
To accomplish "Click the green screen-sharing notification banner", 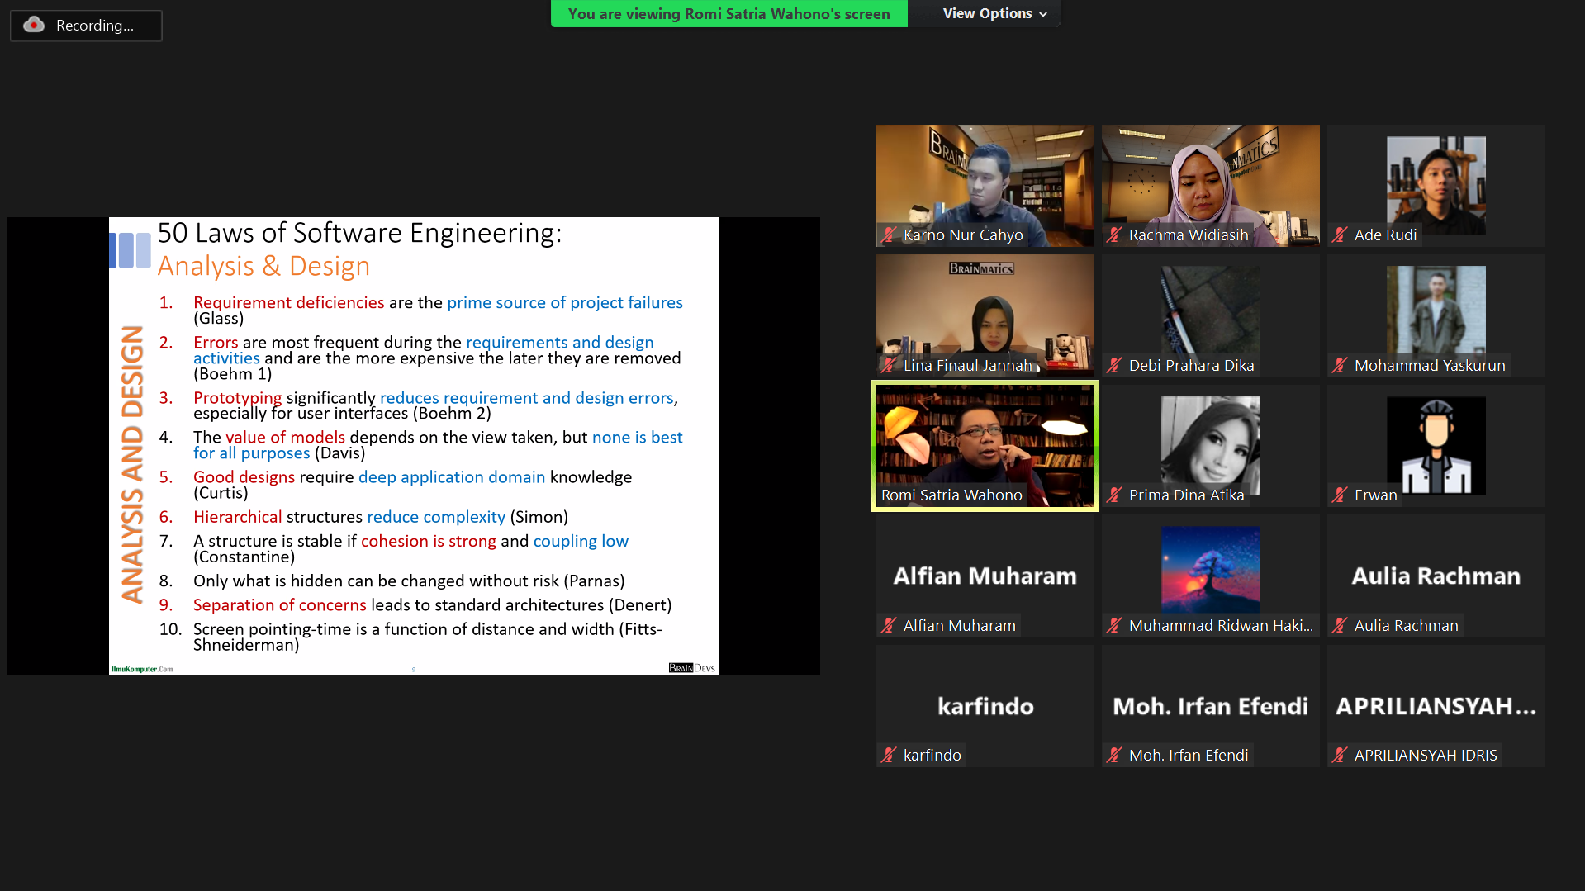I will 728,14.
